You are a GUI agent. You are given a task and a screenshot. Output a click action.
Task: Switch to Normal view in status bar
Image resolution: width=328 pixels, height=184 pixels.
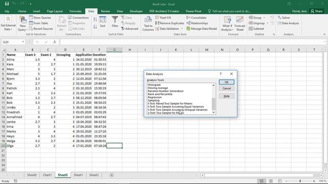point(261,181)
